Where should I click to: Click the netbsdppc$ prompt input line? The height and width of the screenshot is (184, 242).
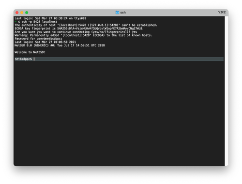click(x=119, y=59)
